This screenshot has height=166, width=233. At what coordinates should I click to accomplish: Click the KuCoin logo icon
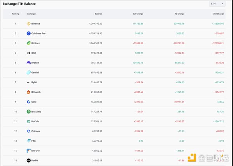(x=28, y=121)
